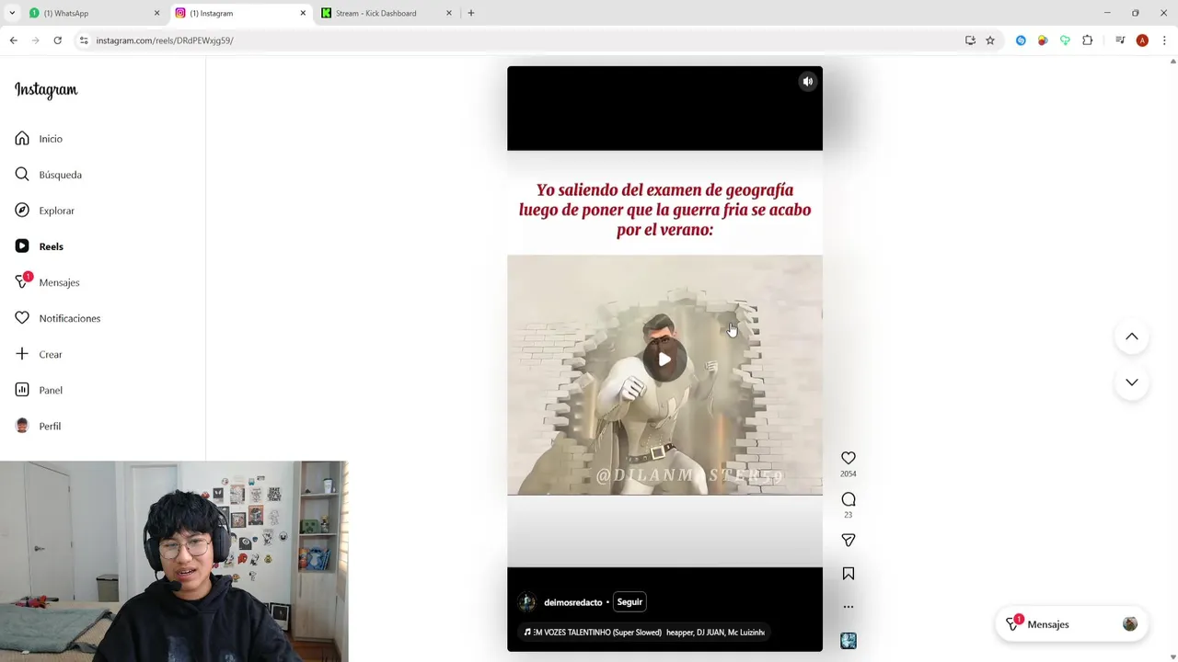Bookmark this page with star icon
1178x662 pixels.
pos(990,40)
